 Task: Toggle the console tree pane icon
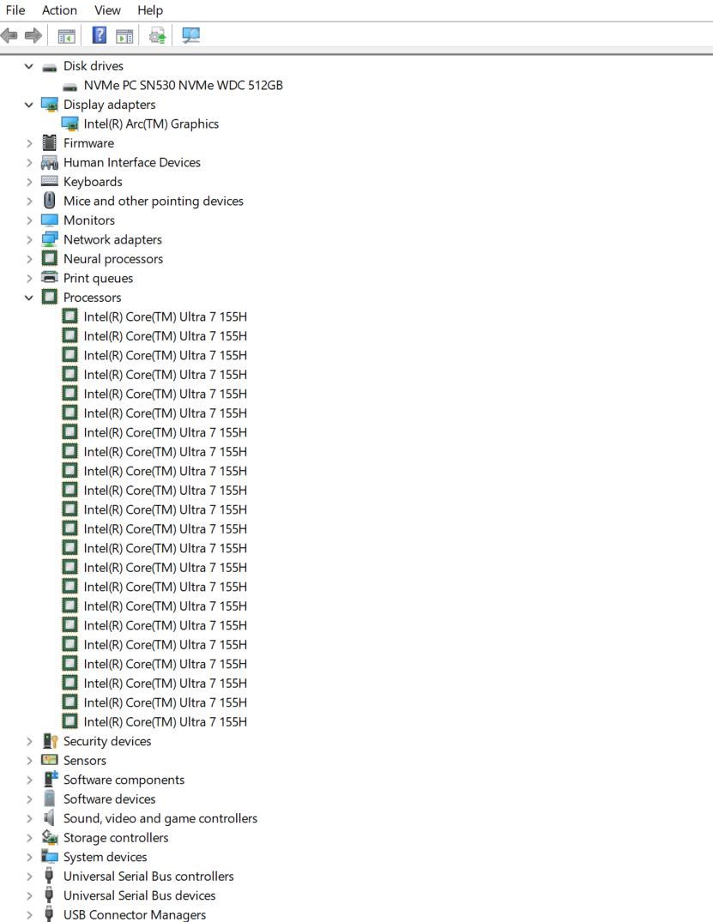pos(66,36)
